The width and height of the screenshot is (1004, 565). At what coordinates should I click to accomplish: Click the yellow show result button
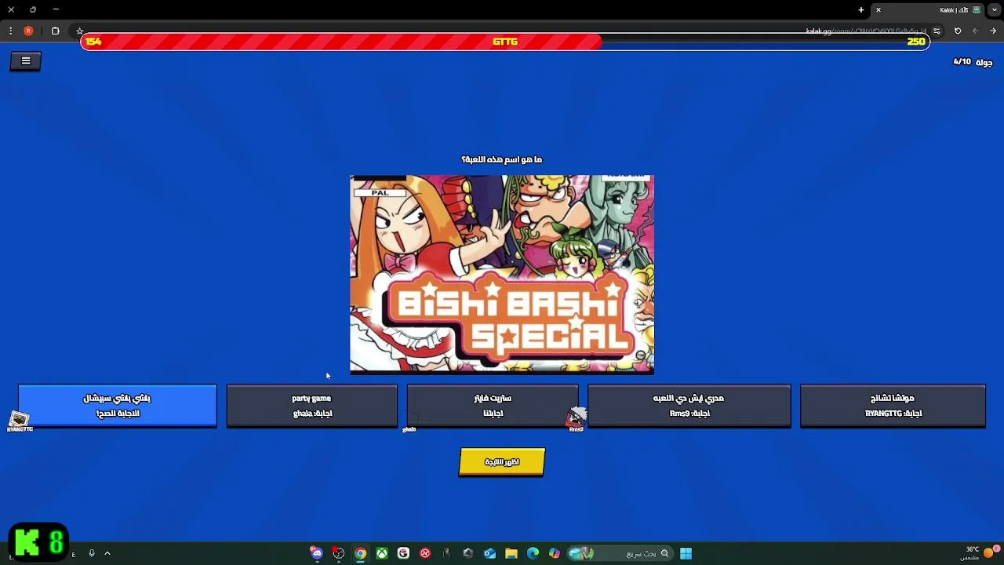pyautogui.click(x=502, y=462)
